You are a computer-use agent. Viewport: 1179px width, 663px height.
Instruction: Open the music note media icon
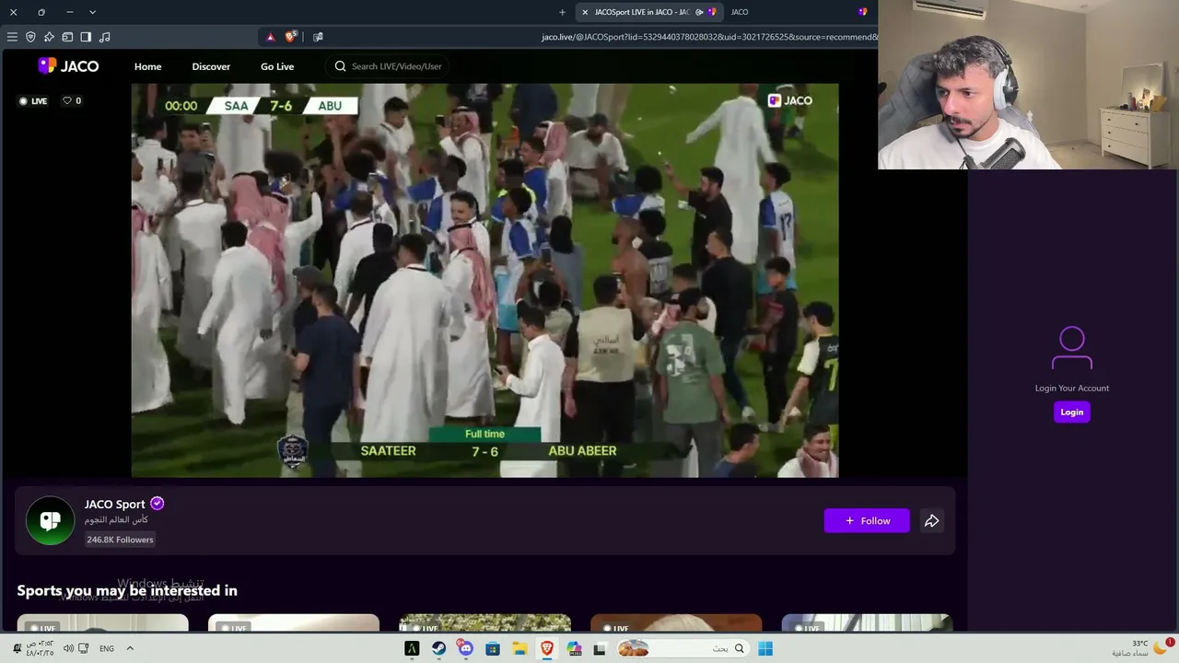(104, 37)
